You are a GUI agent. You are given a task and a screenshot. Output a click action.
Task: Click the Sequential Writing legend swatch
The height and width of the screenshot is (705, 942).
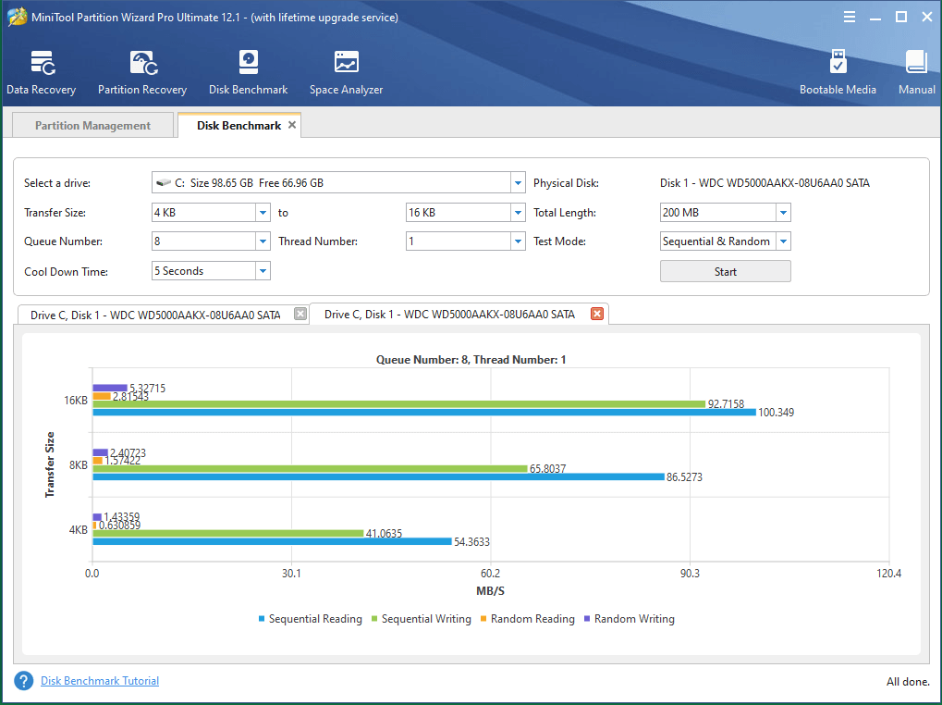click(x=374, y=618)
